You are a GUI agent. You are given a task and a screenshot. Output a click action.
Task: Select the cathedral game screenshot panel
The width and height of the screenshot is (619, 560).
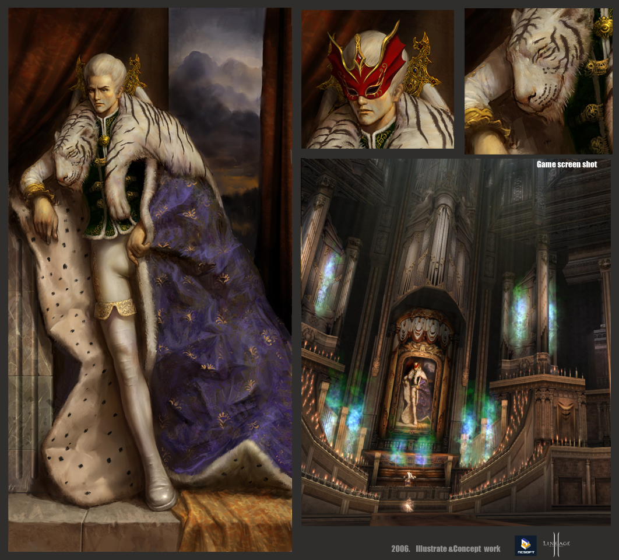pyautogui.click(x=456, y=342)
